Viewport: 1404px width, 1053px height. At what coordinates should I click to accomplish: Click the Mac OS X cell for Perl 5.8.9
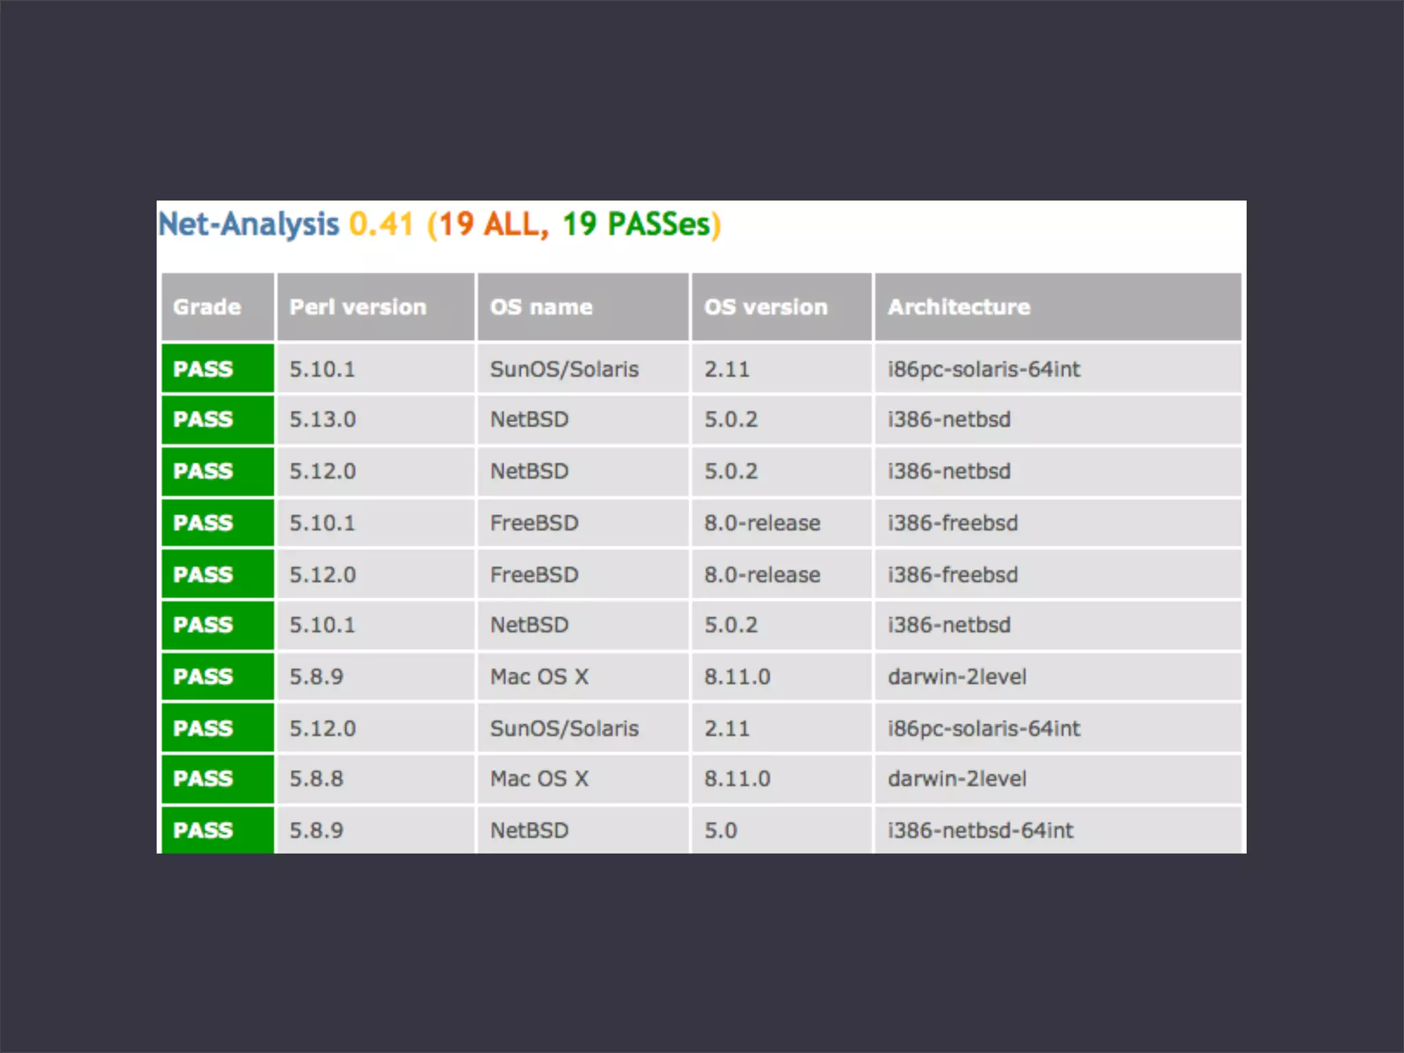point(539,677)
